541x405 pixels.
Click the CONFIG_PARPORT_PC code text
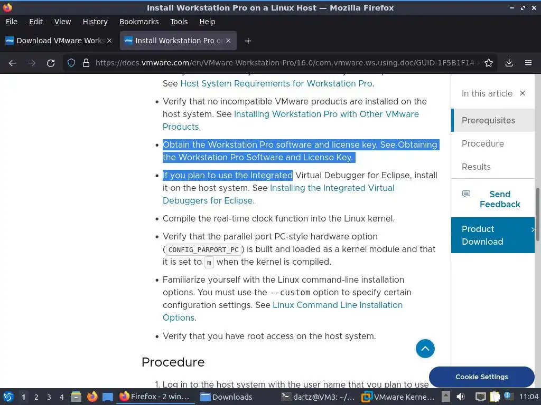[203, 249]
